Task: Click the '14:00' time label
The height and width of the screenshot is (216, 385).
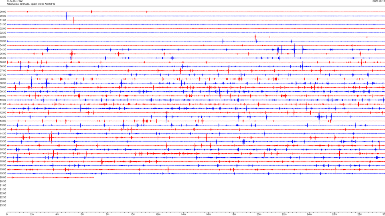Action: click(x=3, y=129)
